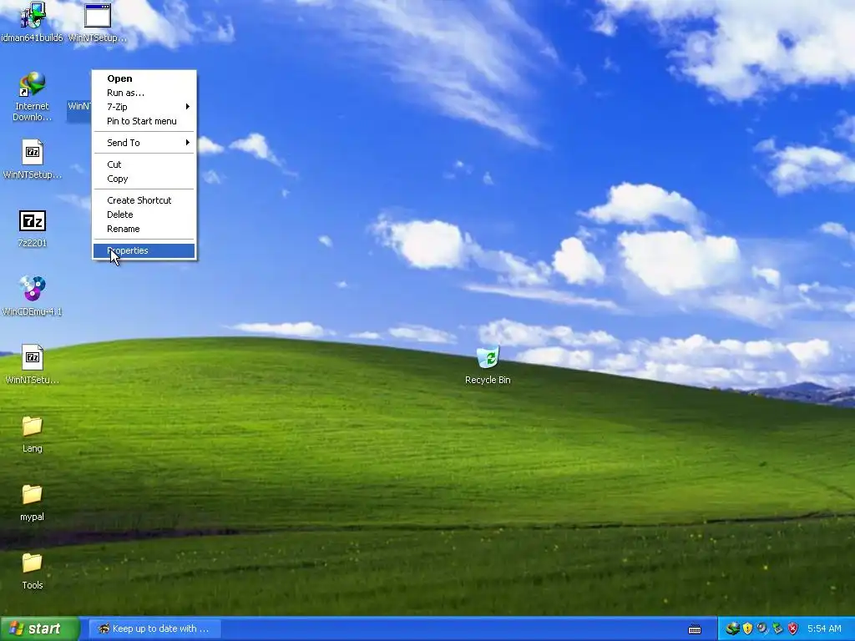The height and width of the screenshot is (641, 855).
Task: Select the 7z2201 installer icon
Action: tap(33, 228)
